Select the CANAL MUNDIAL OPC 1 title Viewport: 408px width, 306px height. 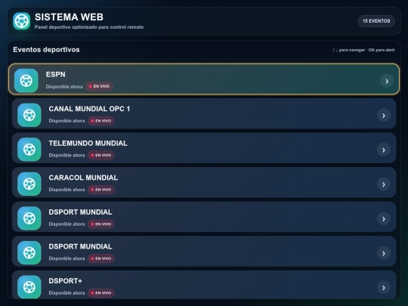pos(89,109)
